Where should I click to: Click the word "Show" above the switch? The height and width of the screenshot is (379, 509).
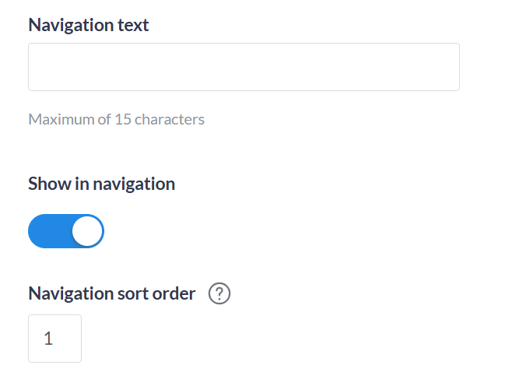tap(46, 184)
